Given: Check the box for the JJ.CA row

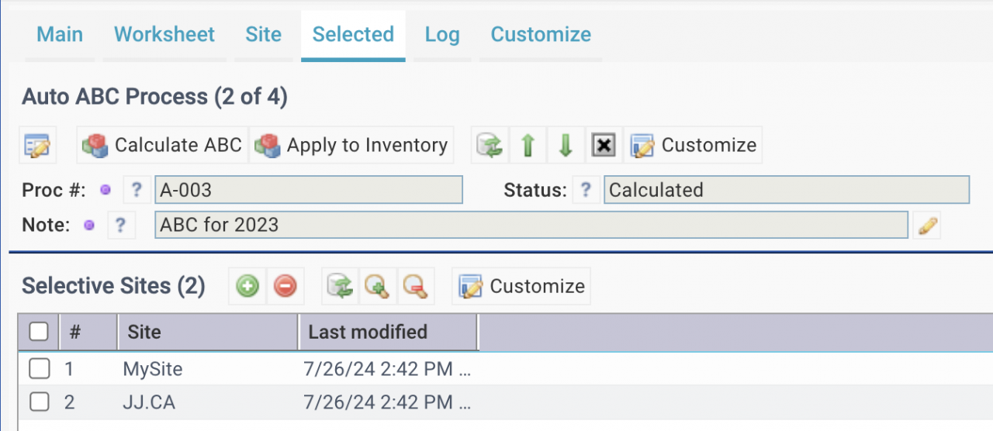Looking at the screenshot, I should [x=39, y=402].
